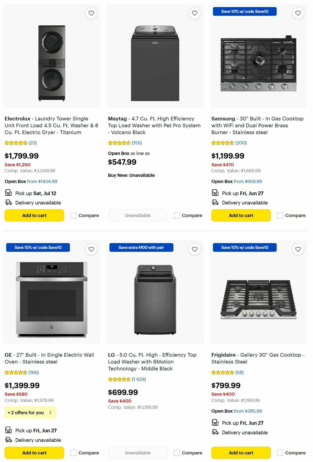This screenshot has width=313, height=462.
Task: View the 166 reviews for the GE oven
Action: 34,373
